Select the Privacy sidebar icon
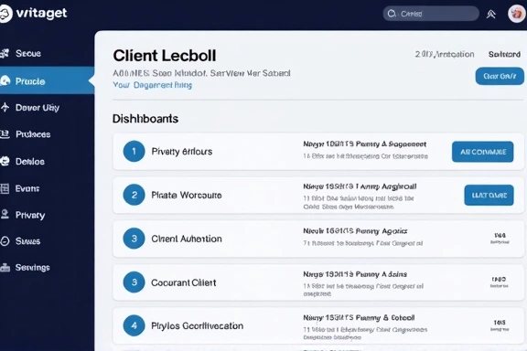 [5, 214]
